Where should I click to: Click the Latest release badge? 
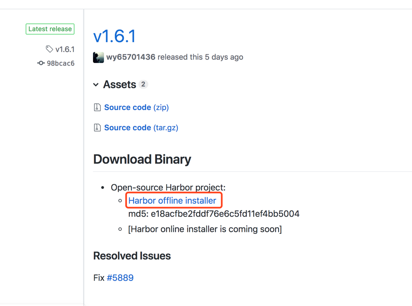pos(50,29)
